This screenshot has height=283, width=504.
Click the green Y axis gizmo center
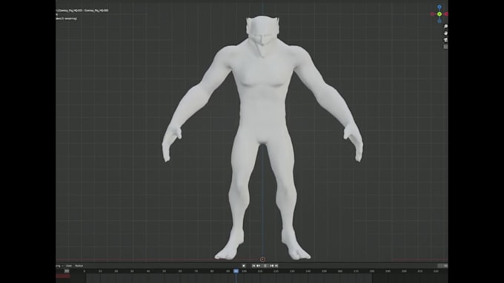(x=439, y=14)
